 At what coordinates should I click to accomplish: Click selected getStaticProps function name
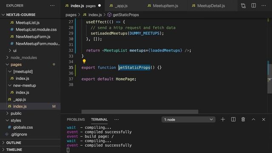[134, 68]
